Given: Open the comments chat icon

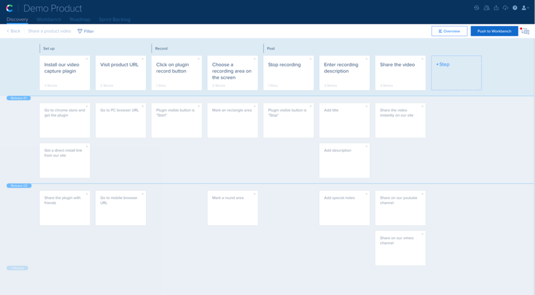Looking at the screenshot, I should pos(526,31).
